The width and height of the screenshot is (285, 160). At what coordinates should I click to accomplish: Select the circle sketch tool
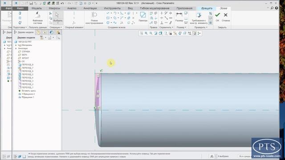pos(108,23)
